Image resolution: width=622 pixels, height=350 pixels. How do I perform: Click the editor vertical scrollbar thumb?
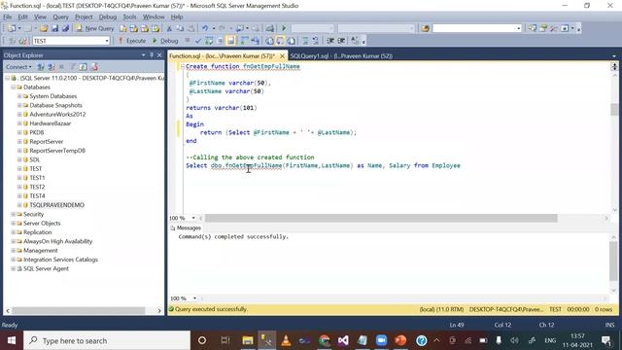(x=614, y=109)
